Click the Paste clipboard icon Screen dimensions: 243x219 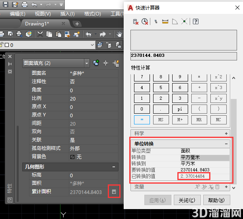point(58,34)
